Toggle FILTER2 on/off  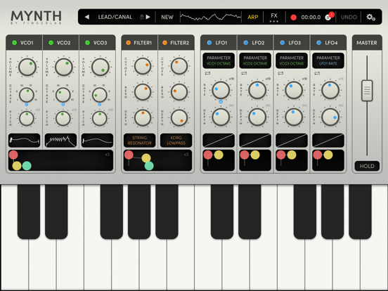(x=164, y=43)
